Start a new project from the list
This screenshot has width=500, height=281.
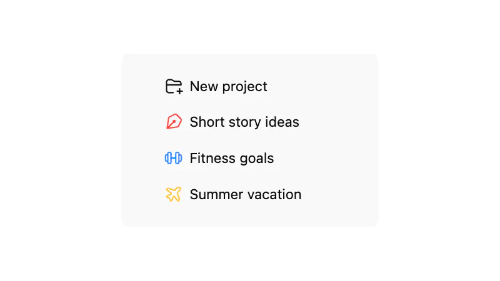pyautogui.click(x=228, y=87)
